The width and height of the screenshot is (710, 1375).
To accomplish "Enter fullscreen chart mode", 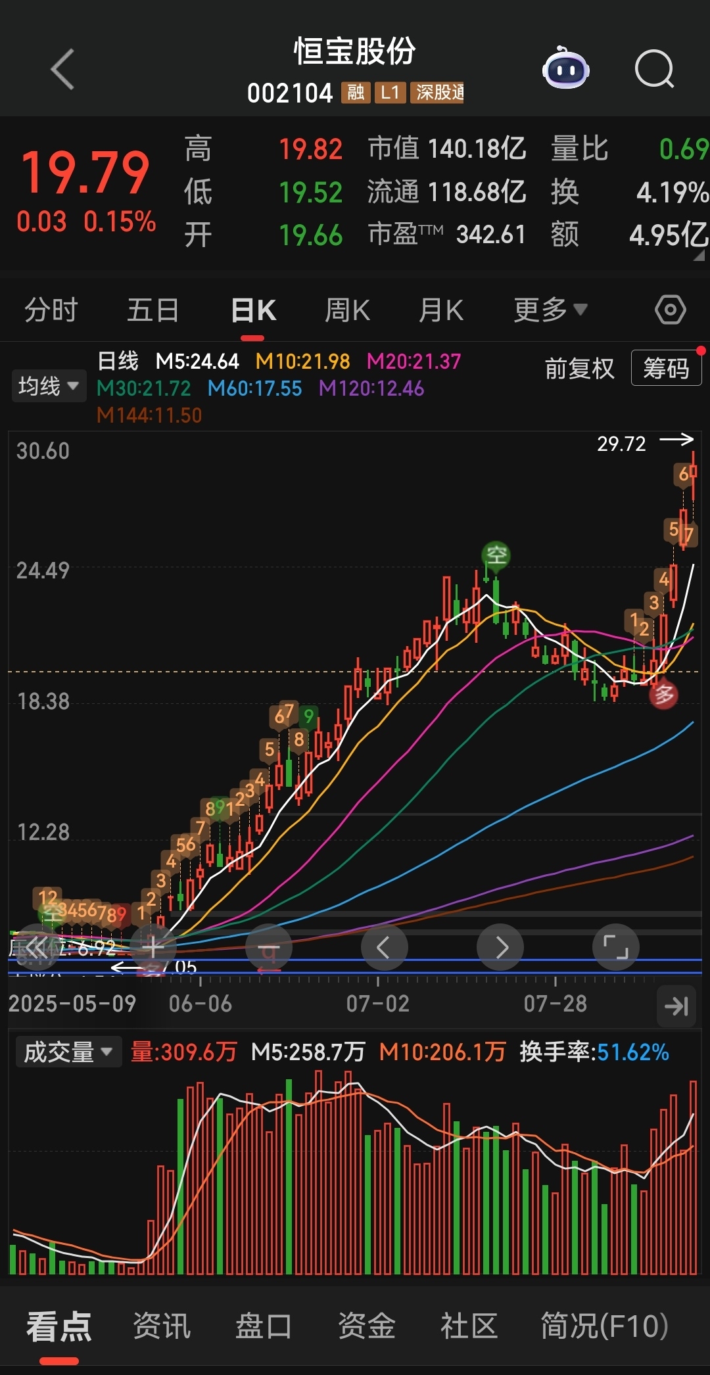I will 616,947.
